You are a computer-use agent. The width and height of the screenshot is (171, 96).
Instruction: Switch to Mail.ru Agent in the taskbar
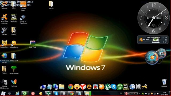coord(25,94)
